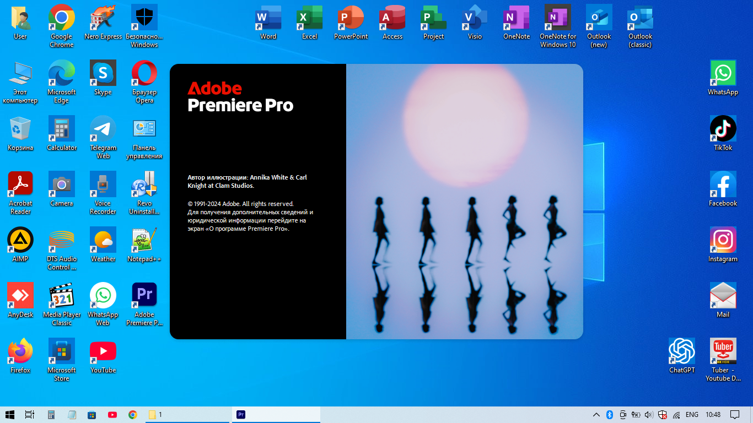The image size is (753, 423).
Task: Select the Acrobat Reader desktop shortcut
Action: pos(20,193)
